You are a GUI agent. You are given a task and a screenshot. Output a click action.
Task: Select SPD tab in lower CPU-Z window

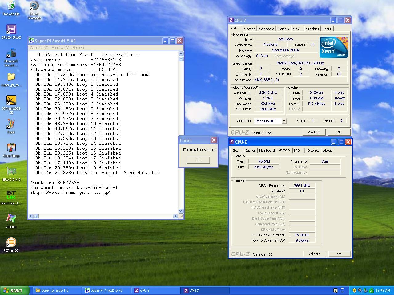(297, 151)
